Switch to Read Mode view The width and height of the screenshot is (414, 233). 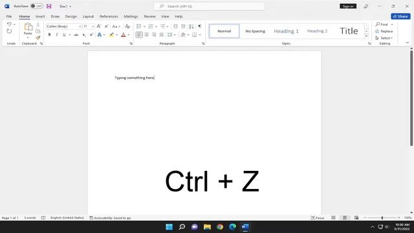[x=334, y=217]
